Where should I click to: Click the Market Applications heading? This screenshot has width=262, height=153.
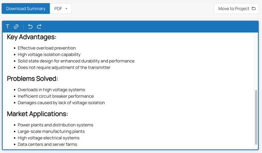coord(37,114)
